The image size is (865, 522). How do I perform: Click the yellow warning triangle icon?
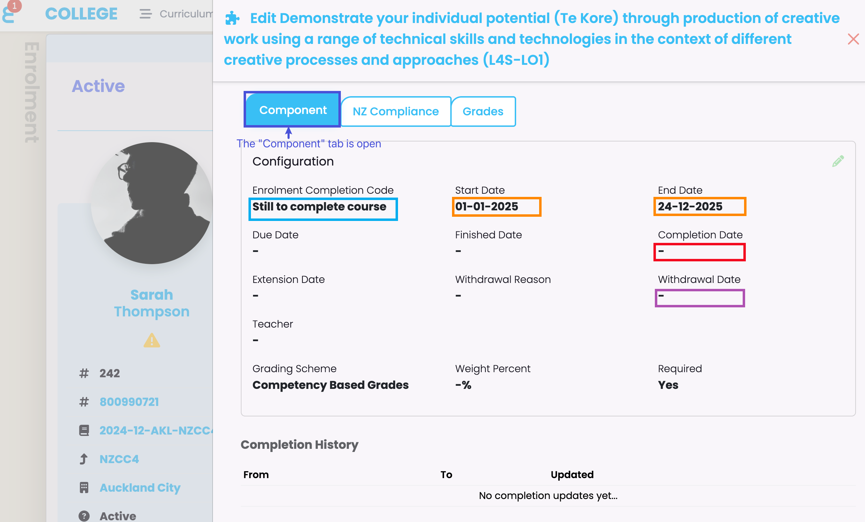(152, 340)
